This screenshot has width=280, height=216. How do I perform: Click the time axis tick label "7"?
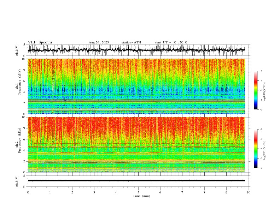pos(182,192)
